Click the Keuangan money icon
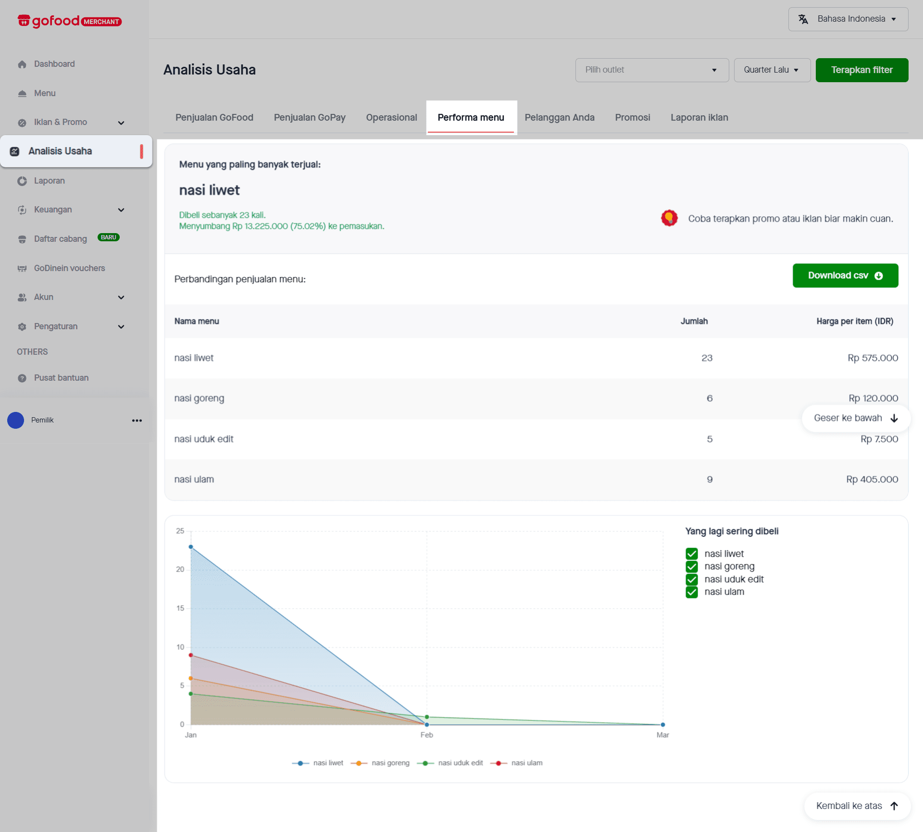 tap(22, 210)
